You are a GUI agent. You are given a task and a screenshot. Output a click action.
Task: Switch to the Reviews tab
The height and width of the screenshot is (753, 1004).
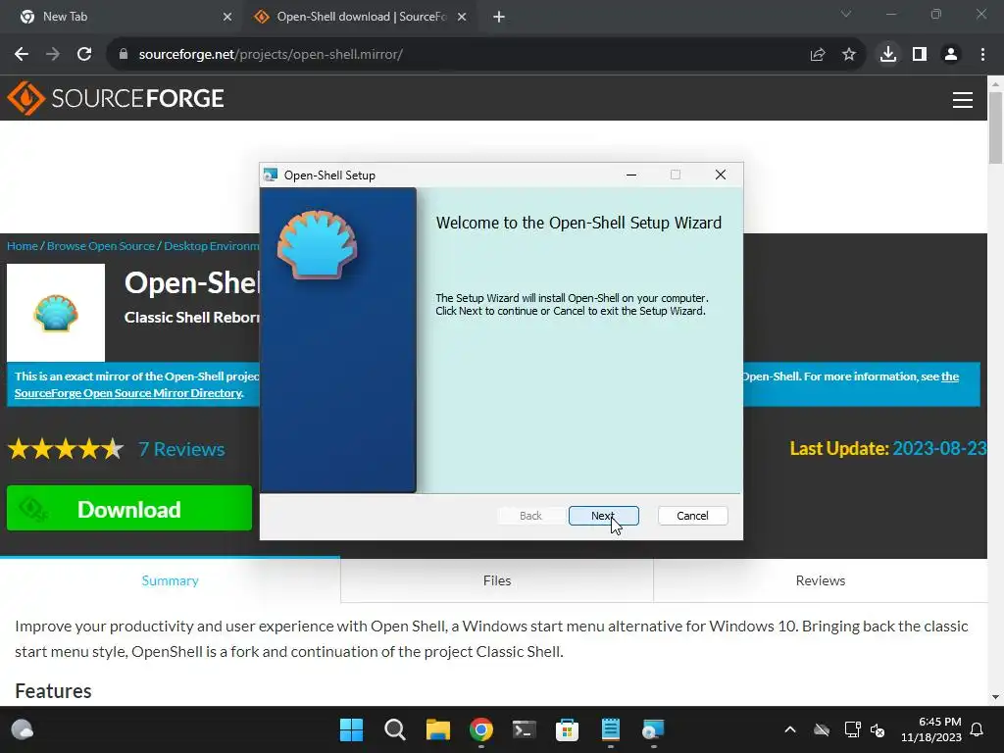point(821,580)
